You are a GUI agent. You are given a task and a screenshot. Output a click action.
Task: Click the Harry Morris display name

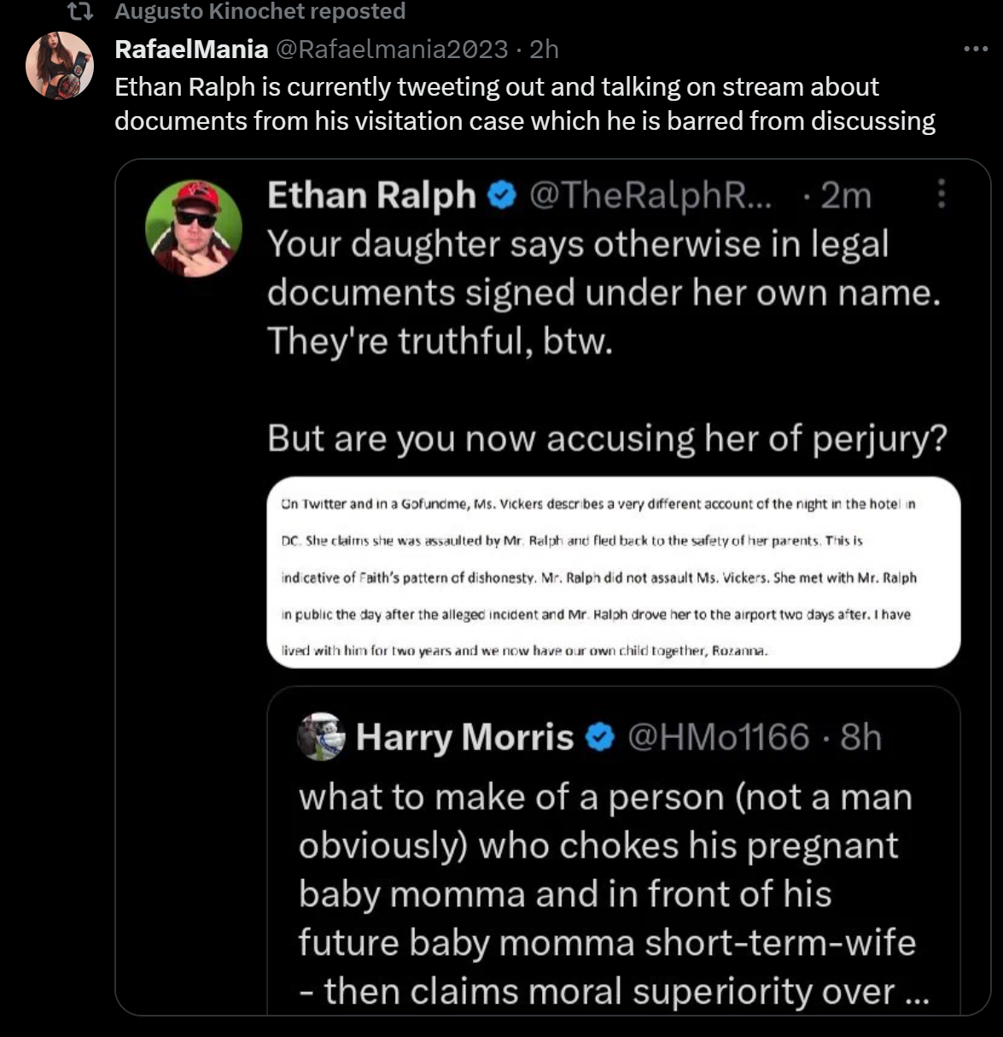click(x=464, y=737)
